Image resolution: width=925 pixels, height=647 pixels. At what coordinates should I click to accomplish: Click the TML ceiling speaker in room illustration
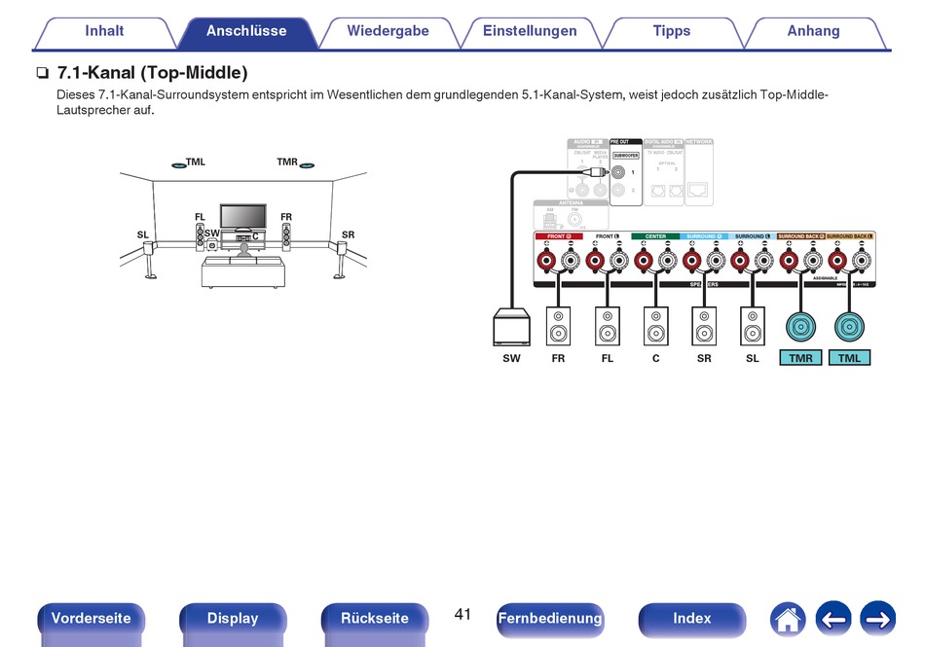coord(179,165)
